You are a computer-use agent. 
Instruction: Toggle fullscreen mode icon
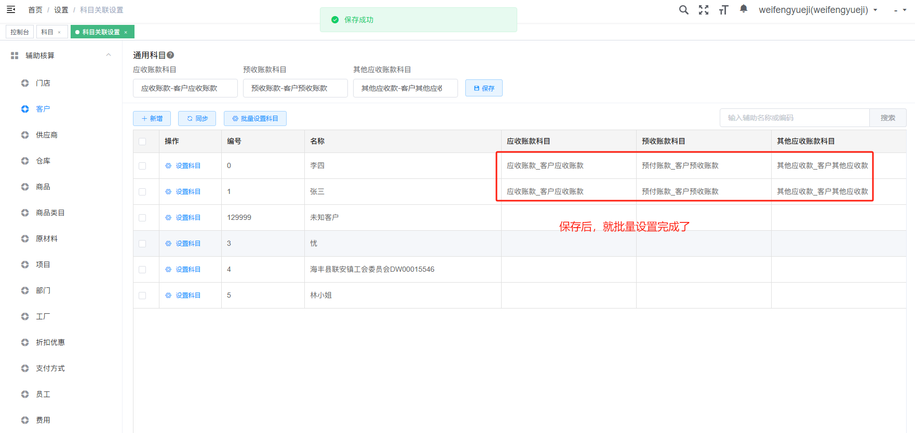pyautogui.click(x=704, y=10)
